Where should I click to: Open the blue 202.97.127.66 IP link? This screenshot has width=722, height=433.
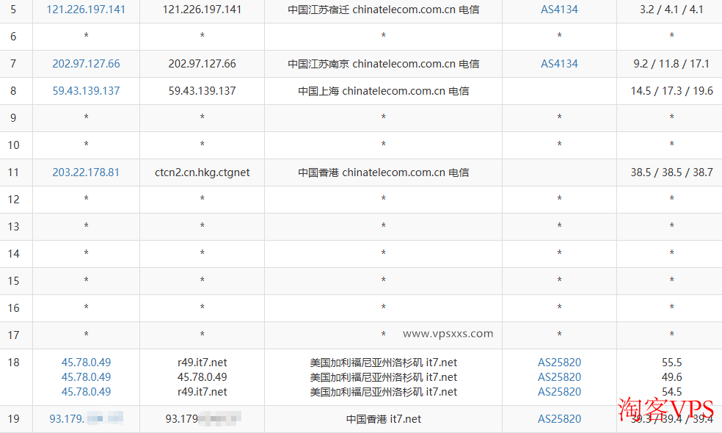tap(86, 64)
